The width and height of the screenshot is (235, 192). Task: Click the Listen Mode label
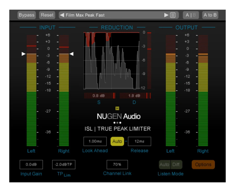click(171, 174)
